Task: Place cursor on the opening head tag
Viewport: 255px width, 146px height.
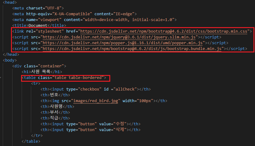Action: click(x=10, y=2)
